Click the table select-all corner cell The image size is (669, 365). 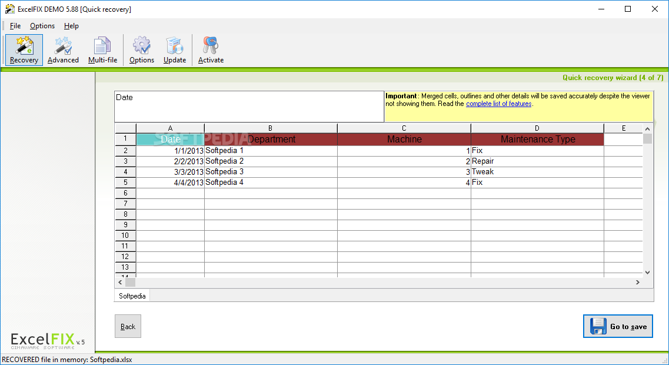tap(125, 128)
